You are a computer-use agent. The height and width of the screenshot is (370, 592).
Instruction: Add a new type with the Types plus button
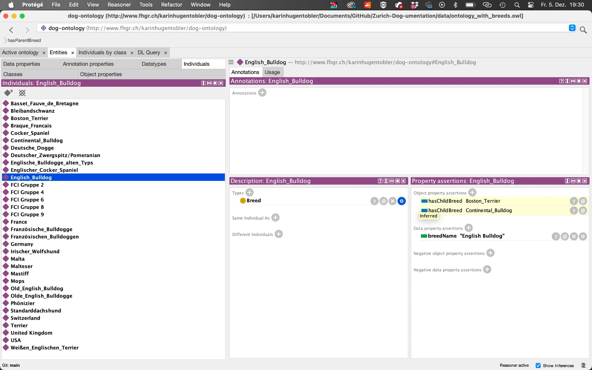click(x=250, y=193)
